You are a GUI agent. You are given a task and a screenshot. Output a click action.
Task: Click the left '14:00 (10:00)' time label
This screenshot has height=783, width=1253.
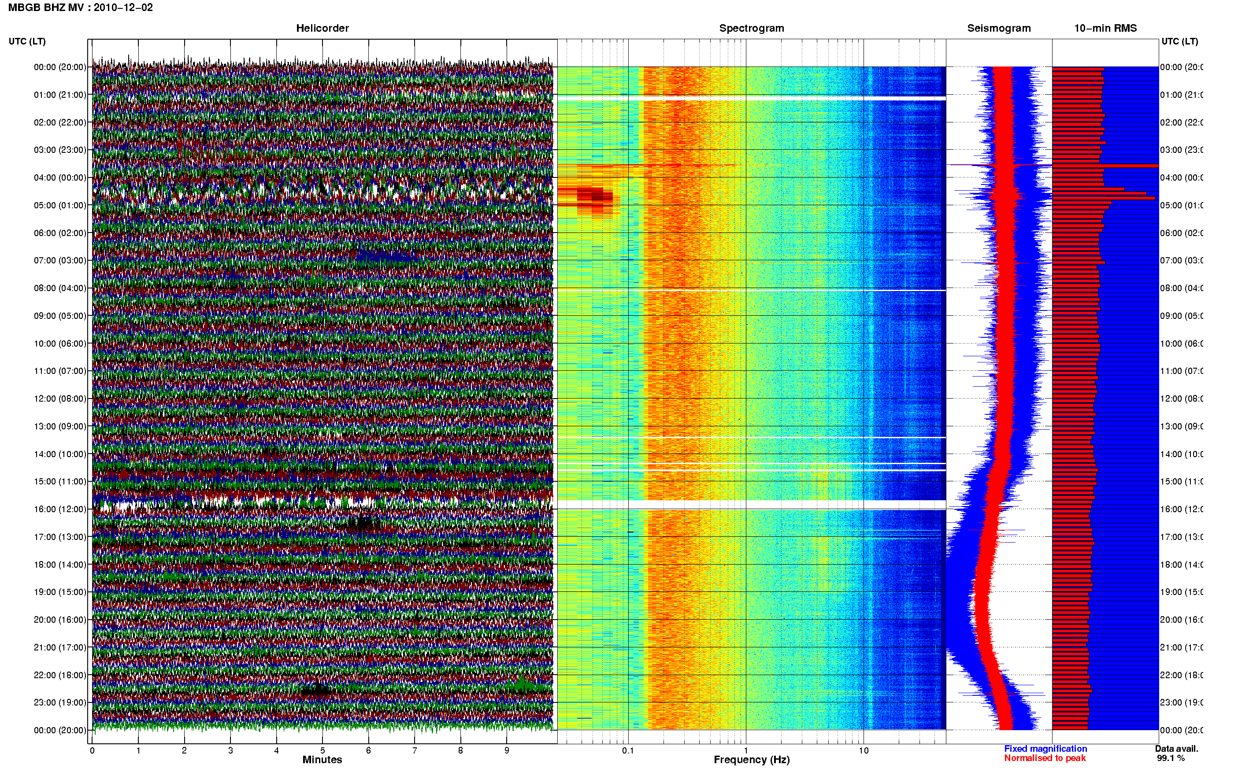(60, 454)
